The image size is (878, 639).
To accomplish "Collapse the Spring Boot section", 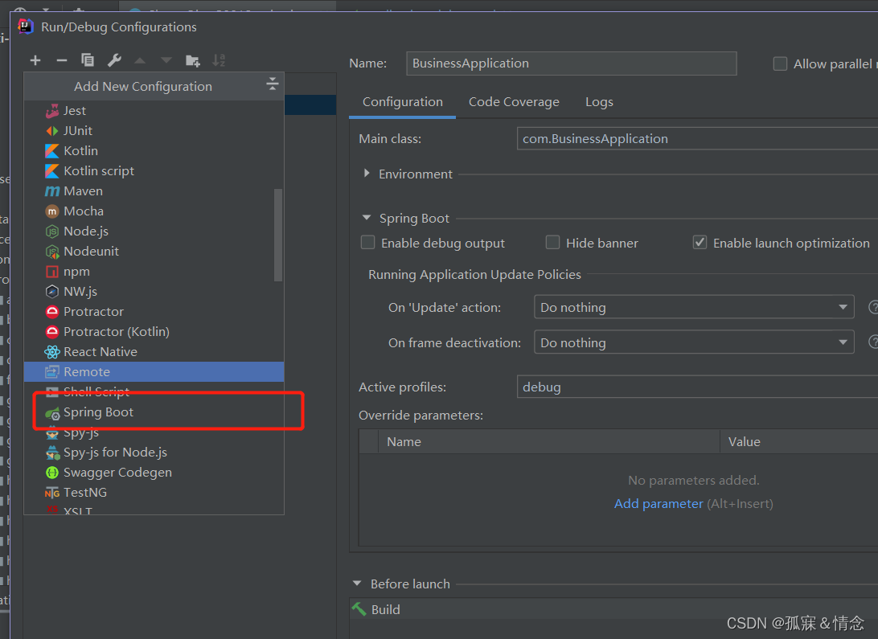I will pyautogui.click(x=367, y=218).
